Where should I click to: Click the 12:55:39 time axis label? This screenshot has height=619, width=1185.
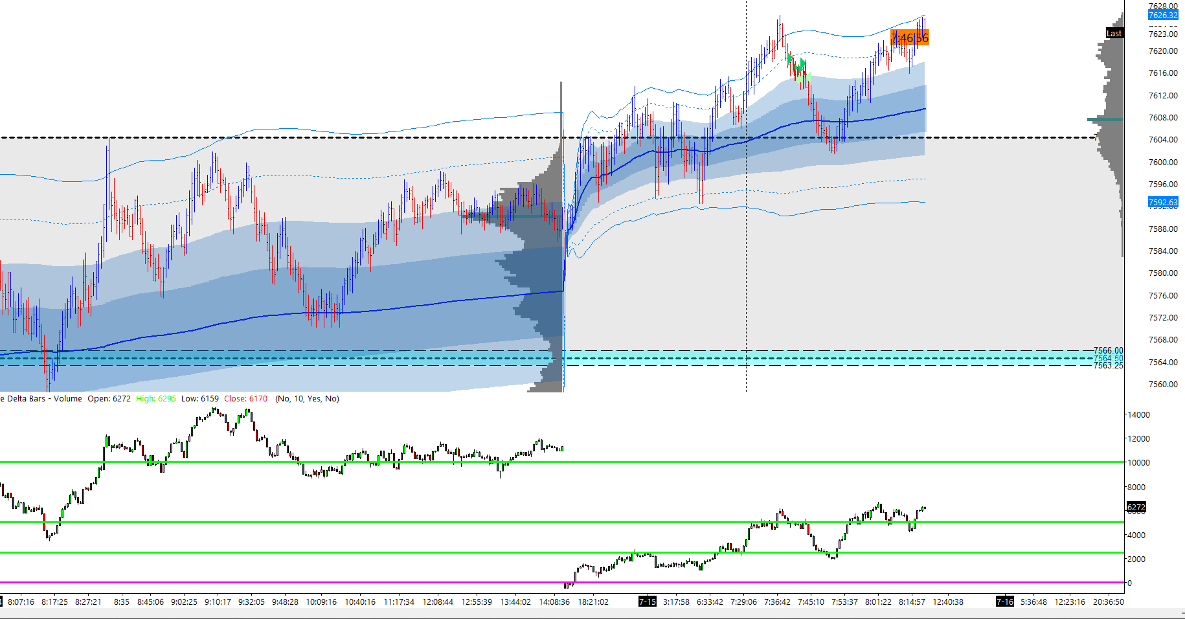point(477,602)
